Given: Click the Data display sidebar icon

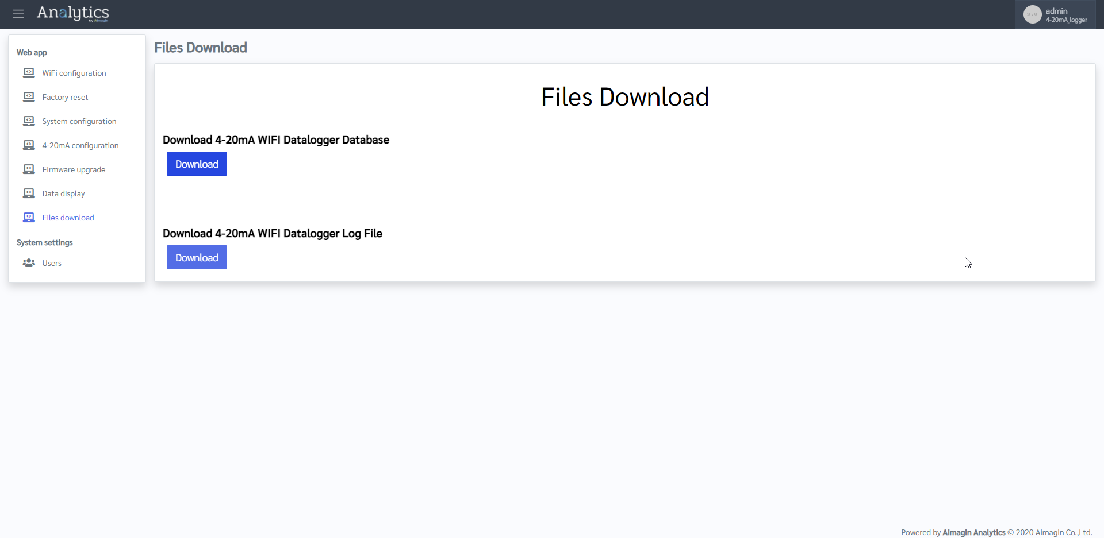Looking at the screenshot, I should coord(29,193).
